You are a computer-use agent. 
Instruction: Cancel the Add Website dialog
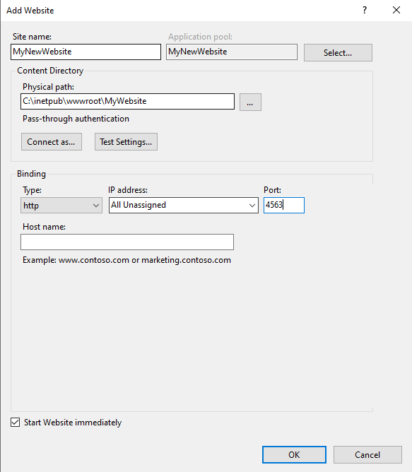[367, 454]
